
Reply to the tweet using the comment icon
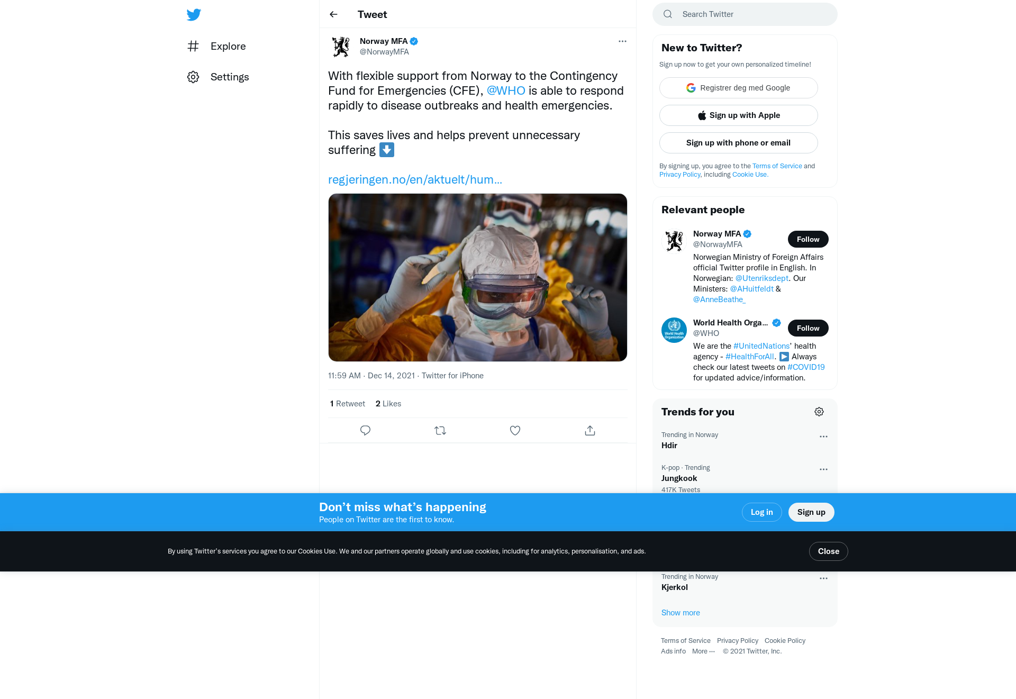(365, 431)
